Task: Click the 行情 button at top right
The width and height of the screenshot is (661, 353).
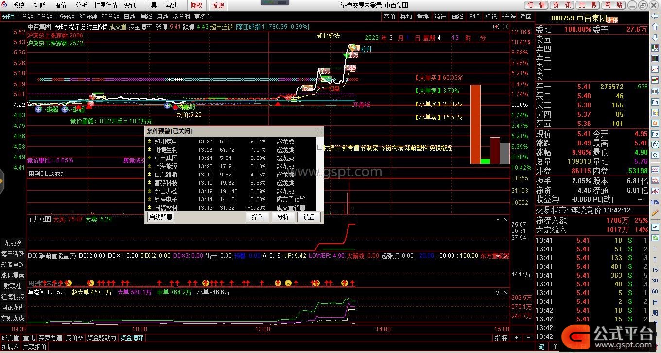Action: pyautogui.click(x=536, y=5)
